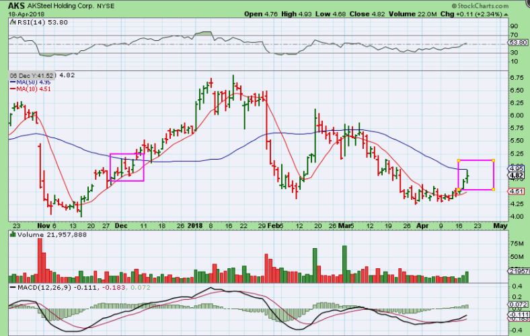Click the Volume panel bar-chart icon

coord(13,234)
